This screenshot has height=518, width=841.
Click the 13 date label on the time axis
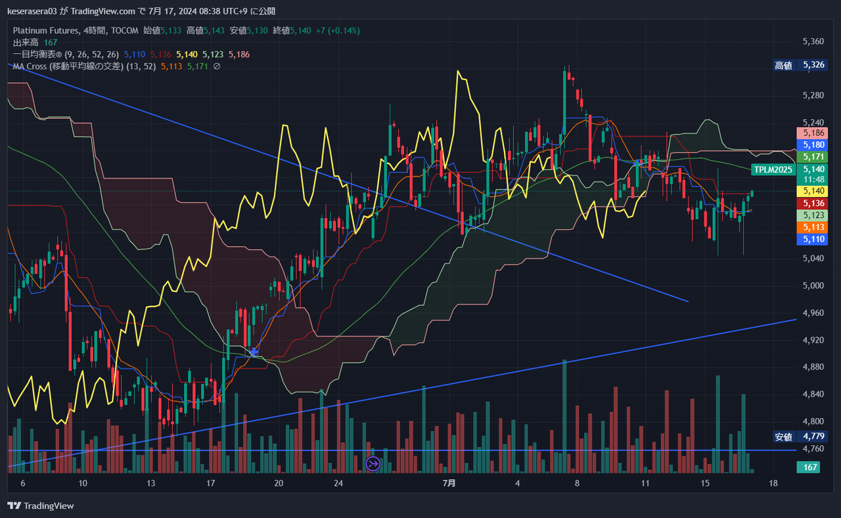coord(150,483)
